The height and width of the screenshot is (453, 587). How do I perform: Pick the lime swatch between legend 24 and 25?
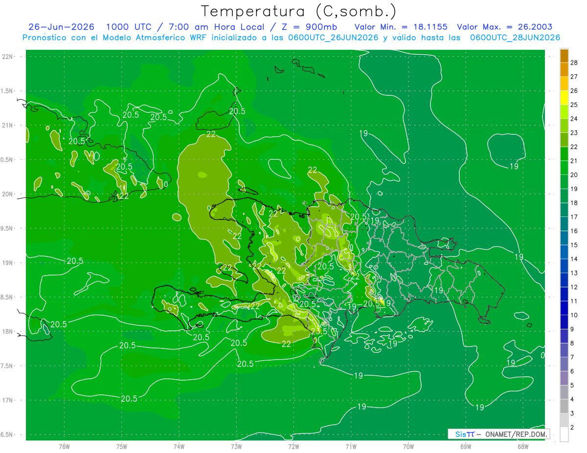pyautogui.click(x=564, y=112)
